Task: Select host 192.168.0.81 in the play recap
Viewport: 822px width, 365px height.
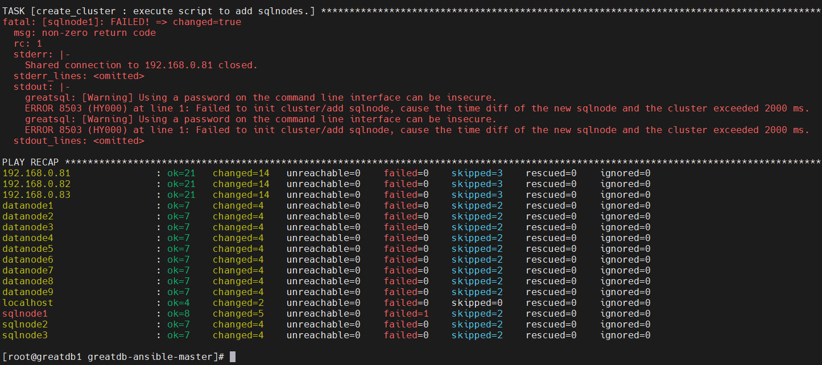Action: [36, 173]
